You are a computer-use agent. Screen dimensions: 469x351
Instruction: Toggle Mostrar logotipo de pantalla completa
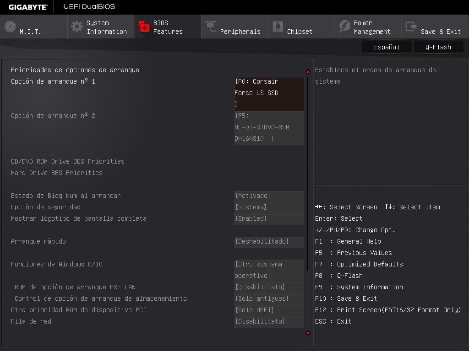coord(269,218)
